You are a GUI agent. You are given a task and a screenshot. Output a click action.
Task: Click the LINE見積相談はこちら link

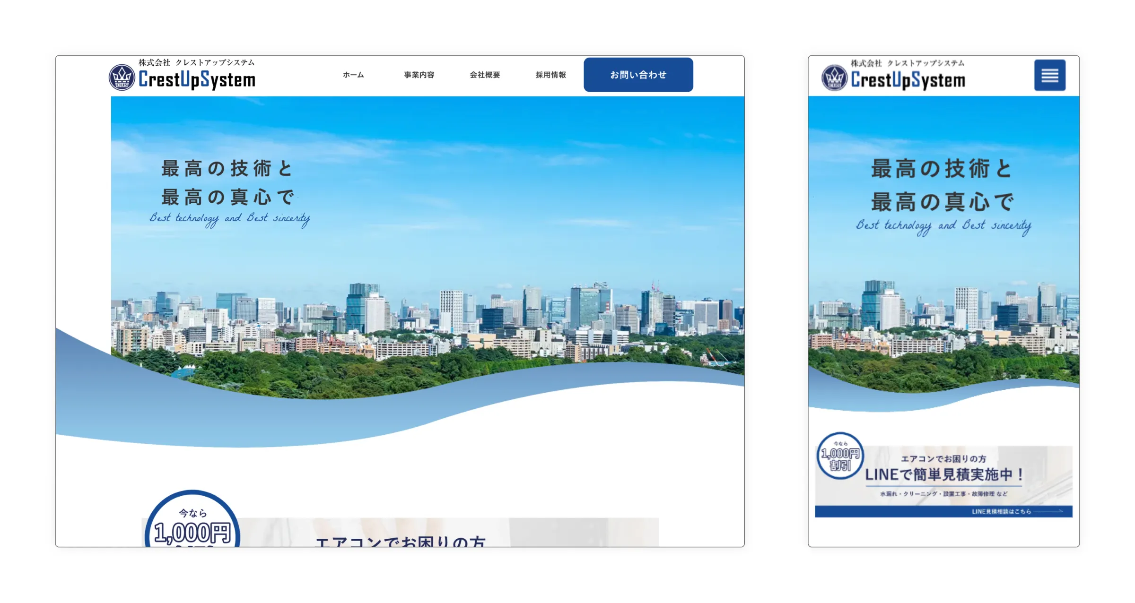click(1001, 511)
